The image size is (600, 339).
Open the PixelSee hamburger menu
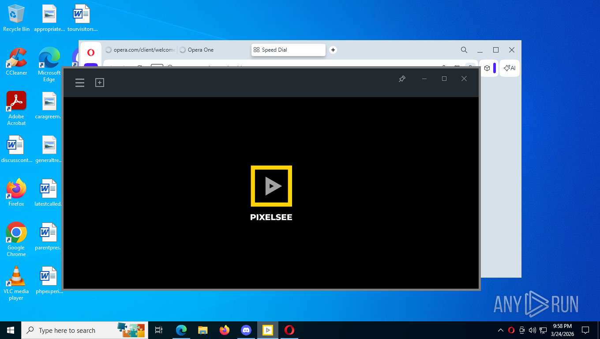tap(80, 83)
